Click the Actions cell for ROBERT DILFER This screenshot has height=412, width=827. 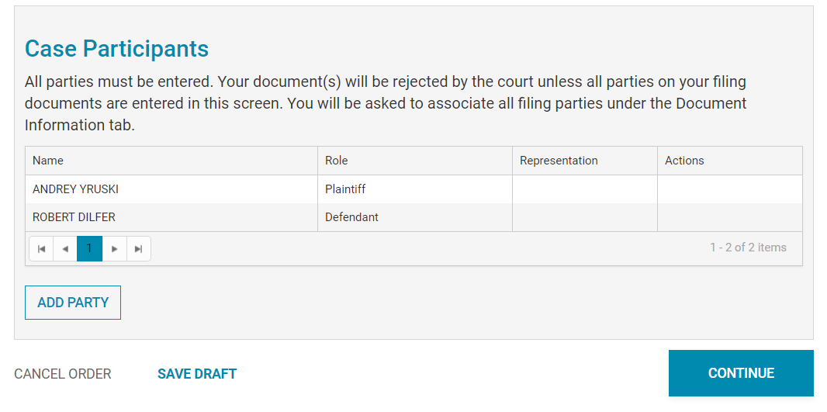[729, 217]
